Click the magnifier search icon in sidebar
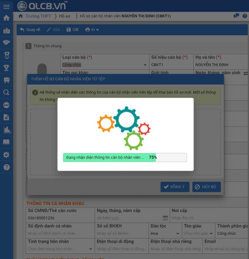The width and height of the screenshot is (249, 259). [x=6, y=93]
